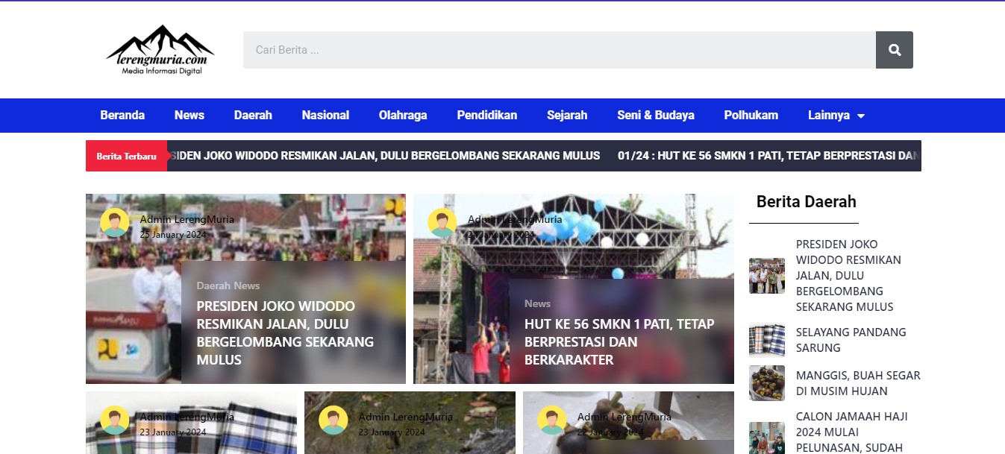Click author avatar on HUT KE 56 article

click(442, 223)
